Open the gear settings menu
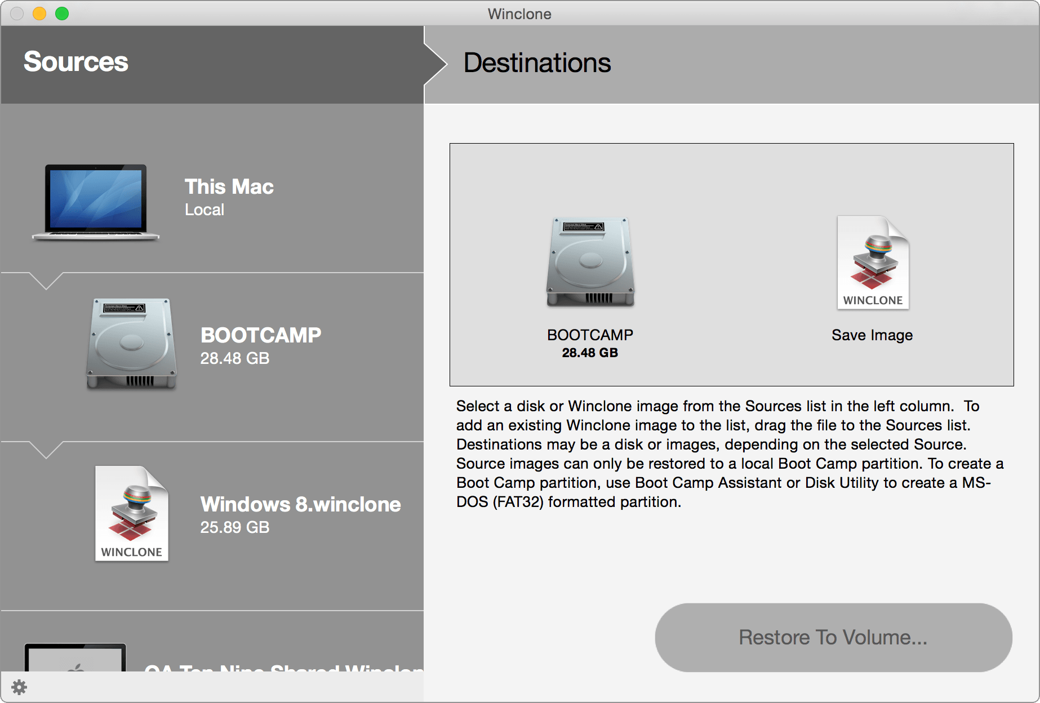Viewport: 1040px width, 703px height. tap(19, 687)
